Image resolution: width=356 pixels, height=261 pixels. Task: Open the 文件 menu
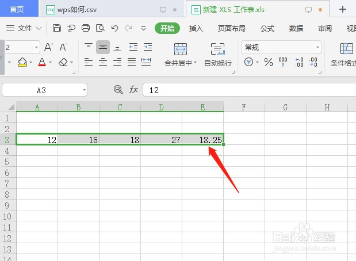tap(24, 28)
